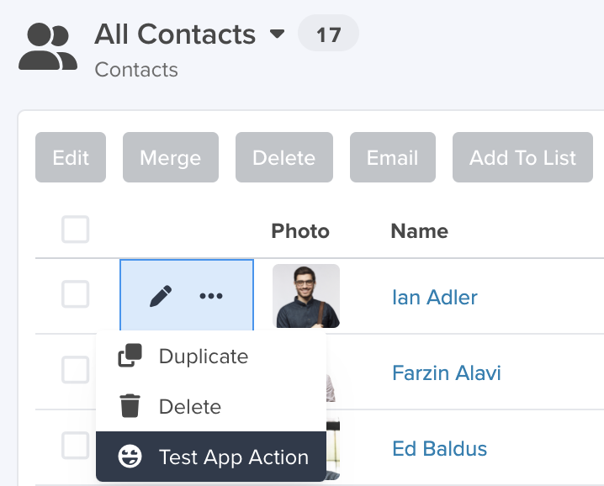Image resolution: width=604 pixels, height=486 pixels.
Task: Open the Farzin Alavi contact link
Action: 447,372
